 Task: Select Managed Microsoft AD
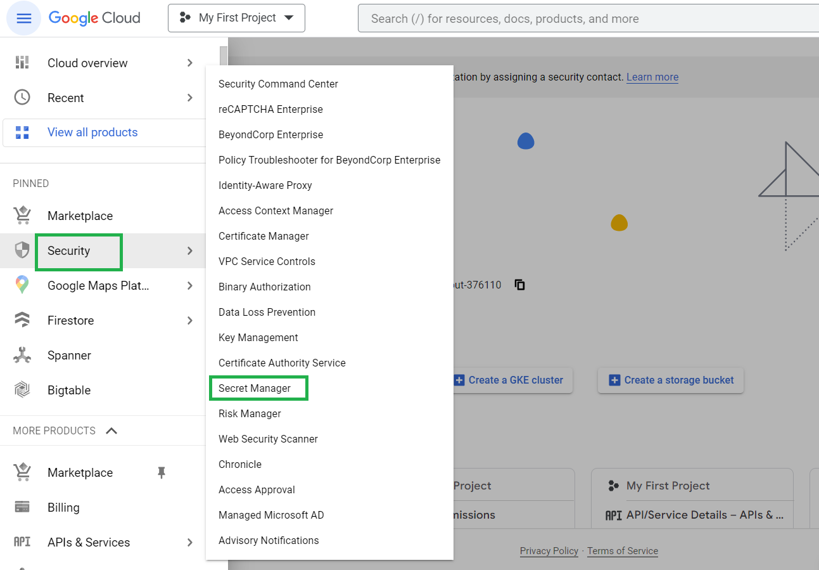click(x=271, y=515)
